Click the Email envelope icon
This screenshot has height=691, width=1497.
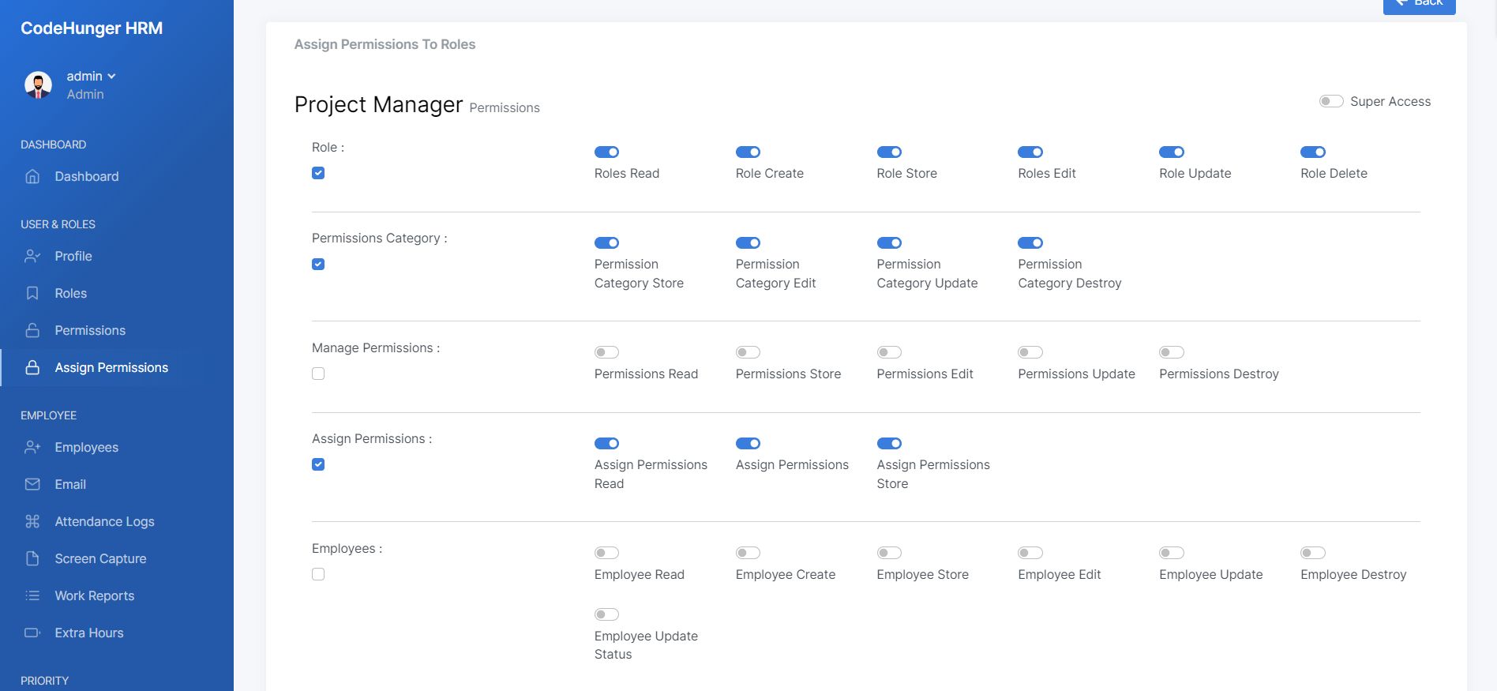tap(32, 484)
